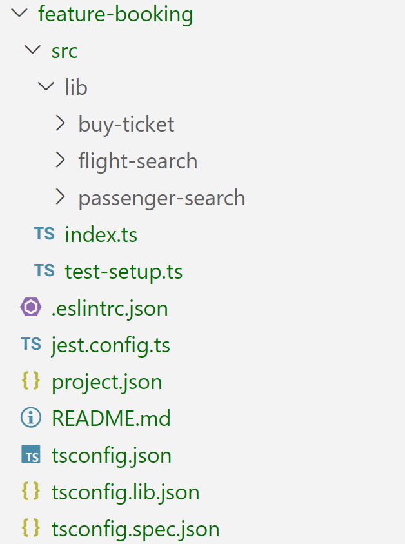405x544 pixels.
Task: Click the curly braces icon for project.json
Action: coord(31,381)
